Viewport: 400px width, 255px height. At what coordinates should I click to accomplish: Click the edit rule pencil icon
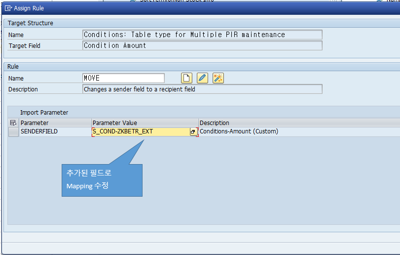pyautogui.click(x=202, y=78)
